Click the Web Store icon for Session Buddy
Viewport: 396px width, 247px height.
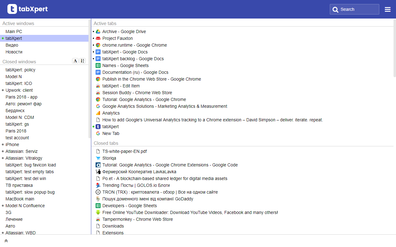click(98, 93)
